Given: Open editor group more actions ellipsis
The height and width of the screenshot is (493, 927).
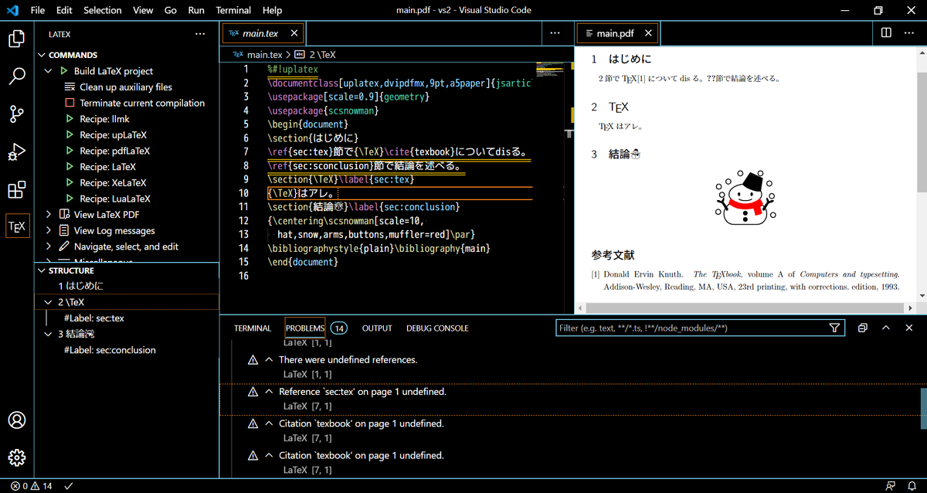Looking at the screenshot, I should pos(555,33).
